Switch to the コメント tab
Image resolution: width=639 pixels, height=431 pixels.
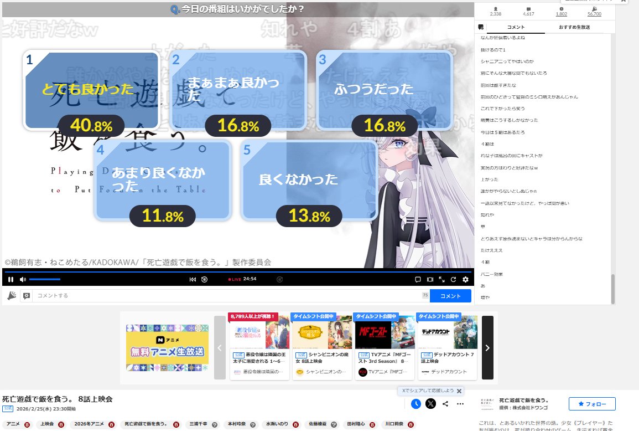click(x=516, y=27)
